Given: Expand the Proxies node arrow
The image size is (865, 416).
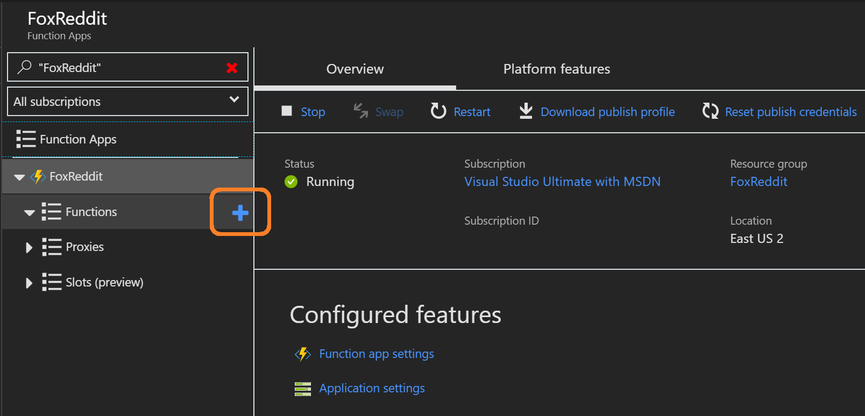Looking at the screenshot, I should click(29, 247).
